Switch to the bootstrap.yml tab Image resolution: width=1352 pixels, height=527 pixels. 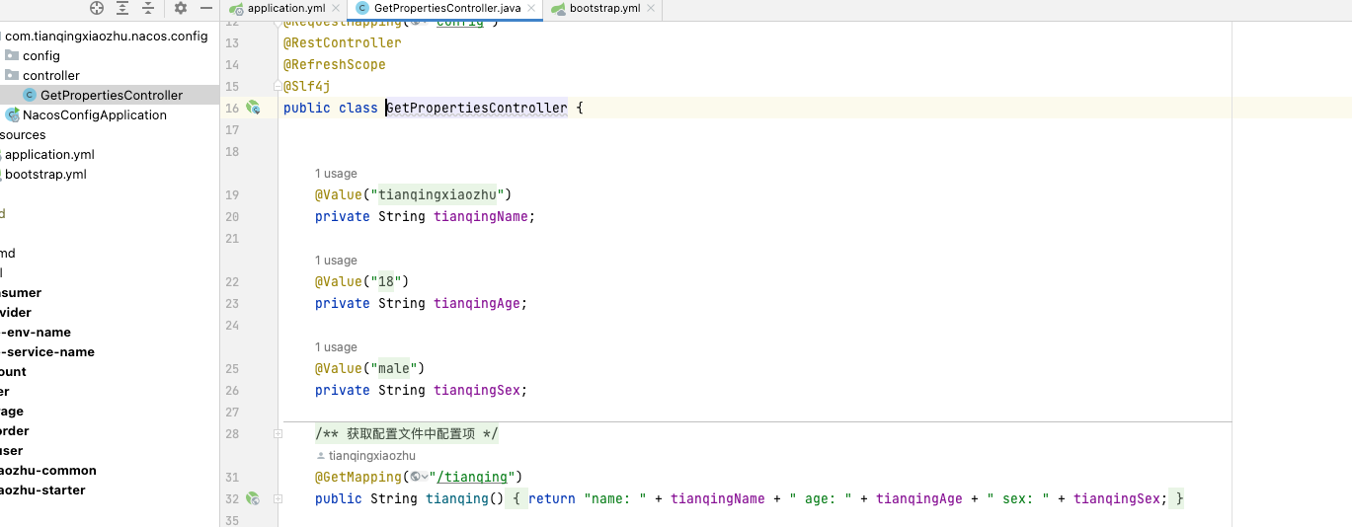pyautogui.click(x=604, y=9)
